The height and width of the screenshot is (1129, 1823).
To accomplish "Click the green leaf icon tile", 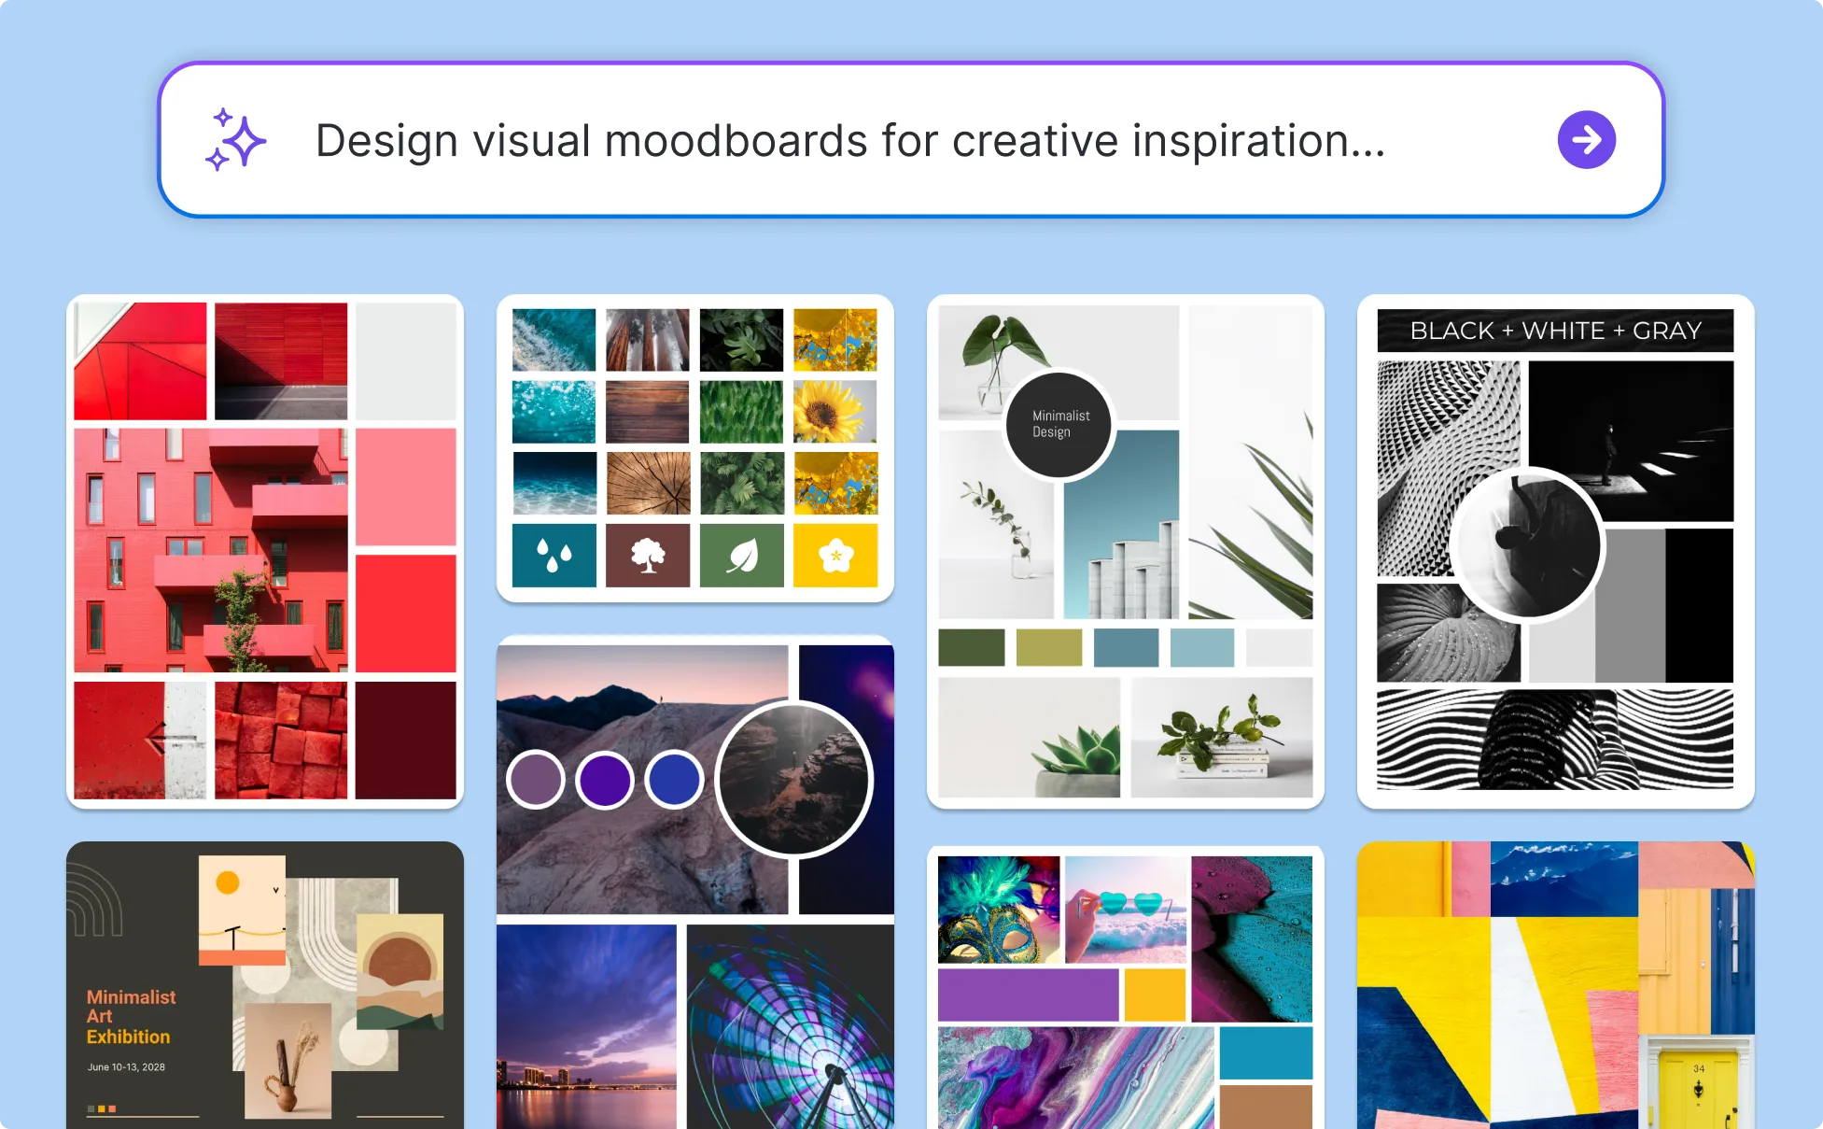I will pyautogui.click(x=742, y=556).
